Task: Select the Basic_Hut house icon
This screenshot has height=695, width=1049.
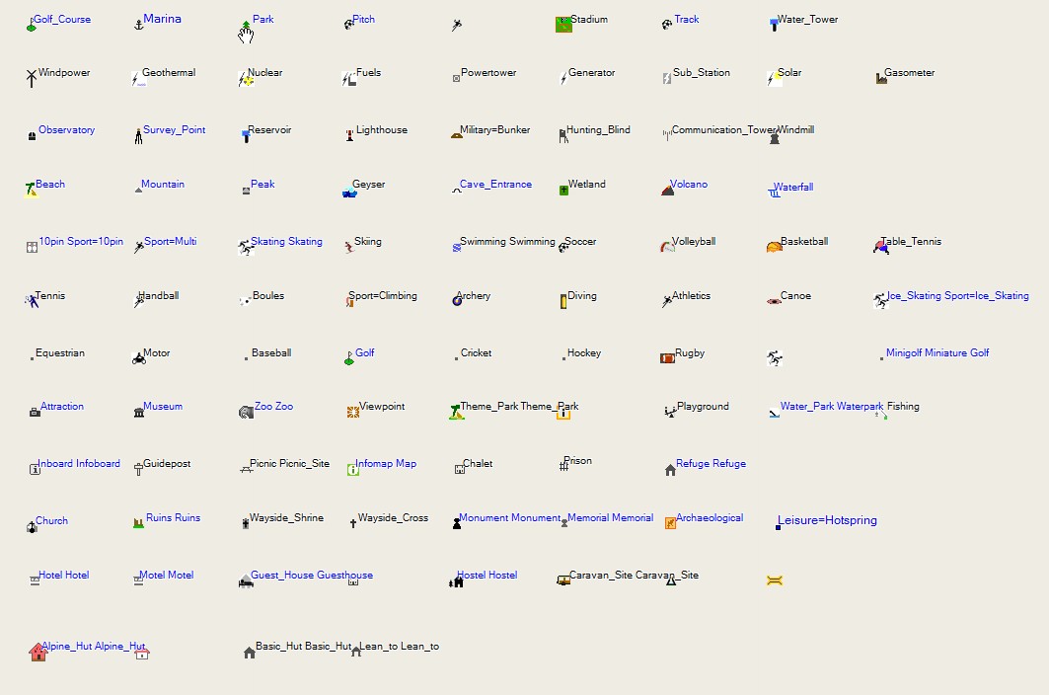Action: click(x=250, y=653)
